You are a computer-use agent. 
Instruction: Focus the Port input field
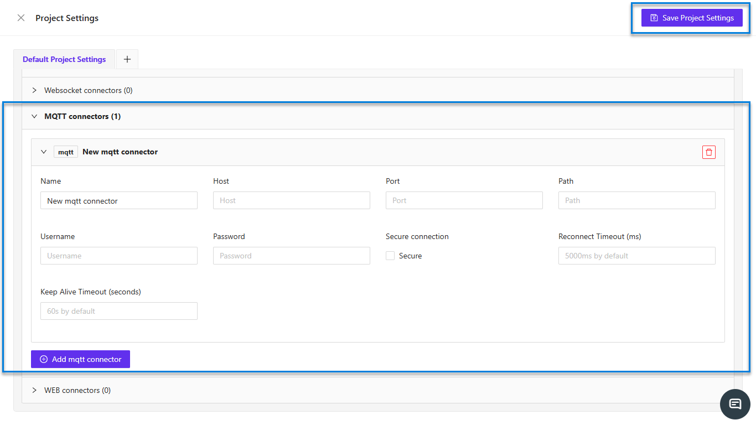pyautogui.click(x=464, y=200)
